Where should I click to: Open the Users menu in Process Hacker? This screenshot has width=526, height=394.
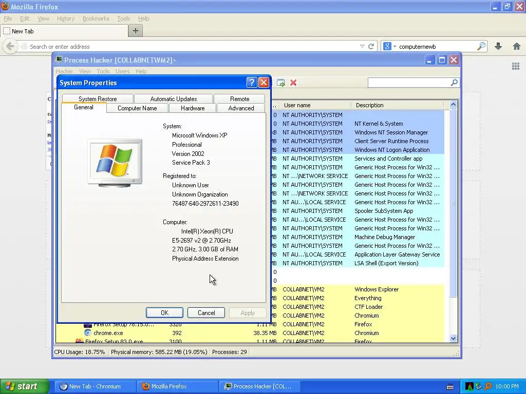[x=122, y=71]
